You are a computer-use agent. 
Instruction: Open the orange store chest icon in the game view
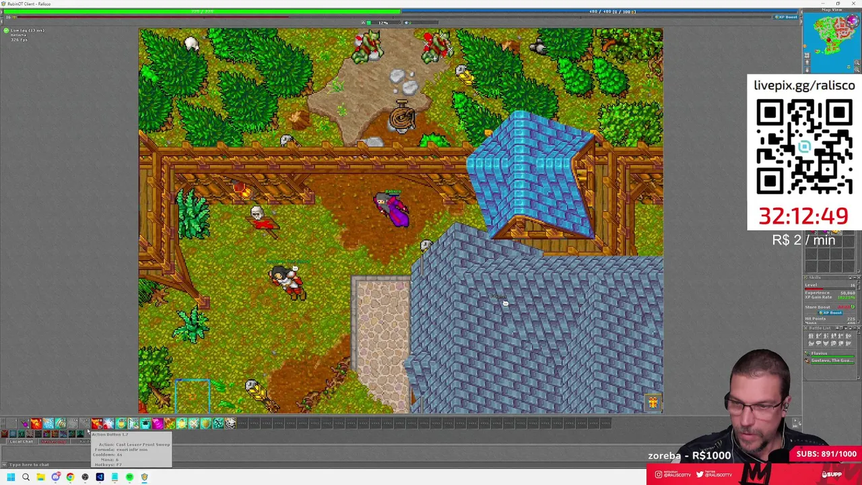tap(653, 403)
